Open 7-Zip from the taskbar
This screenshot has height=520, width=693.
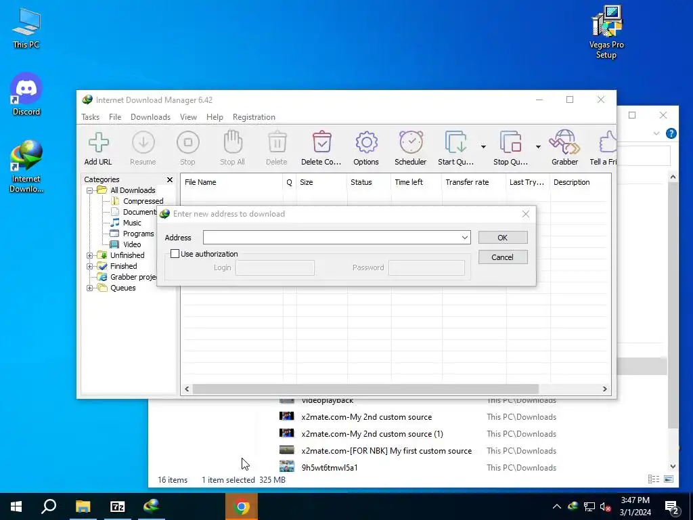117,506
